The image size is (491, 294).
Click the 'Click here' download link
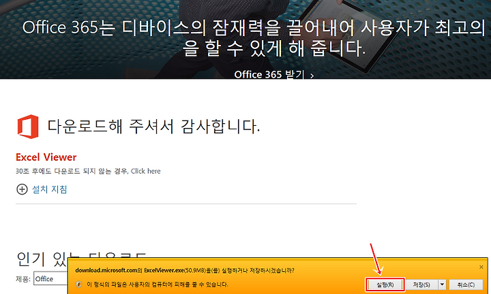click(146, 171)
